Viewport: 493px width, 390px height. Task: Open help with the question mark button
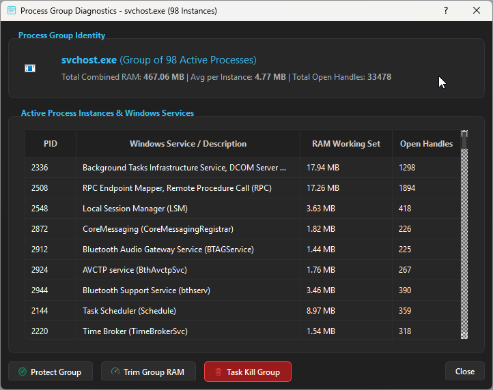coord(446,10)
